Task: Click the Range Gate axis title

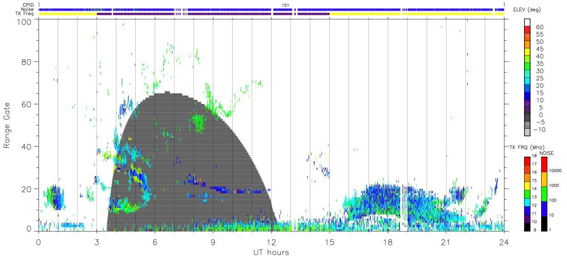Action: point(7,125)
